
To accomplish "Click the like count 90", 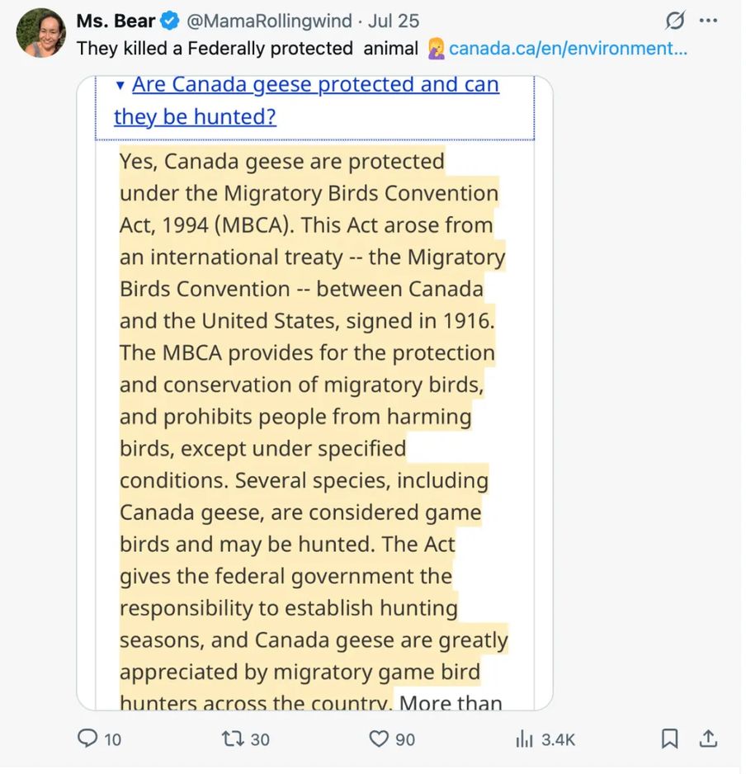I will (x=405, y=739).
